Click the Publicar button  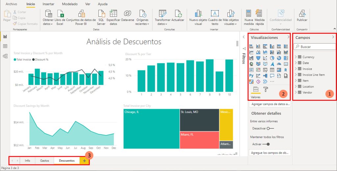click(x=302, y=16)
